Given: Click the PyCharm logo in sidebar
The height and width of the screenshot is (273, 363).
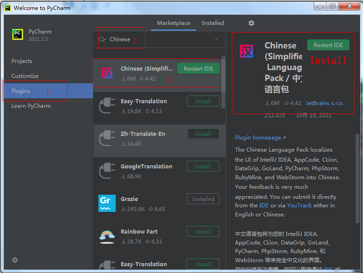Looking at the screenshot, I should click(18, 35).
